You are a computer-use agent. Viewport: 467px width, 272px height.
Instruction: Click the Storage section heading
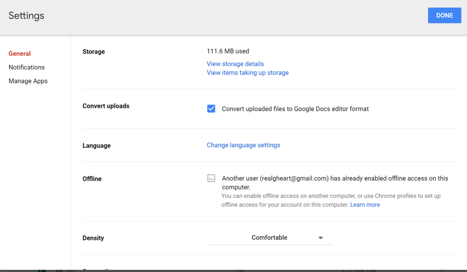93,51
